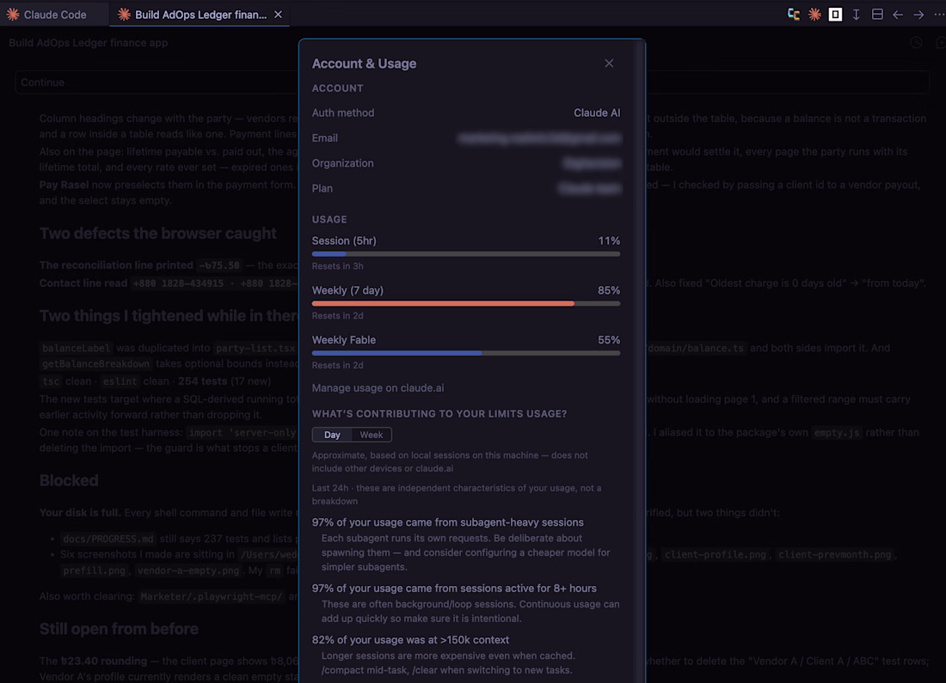The image size is (946, 683).
Task: Click the 85% weekly usage value
Action: pyautogui.click(x=609, y=290)
